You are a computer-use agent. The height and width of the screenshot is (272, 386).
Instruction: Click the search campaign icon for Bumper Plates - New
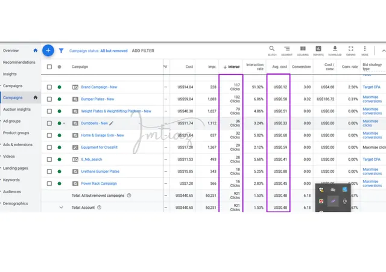pos(75,99)
